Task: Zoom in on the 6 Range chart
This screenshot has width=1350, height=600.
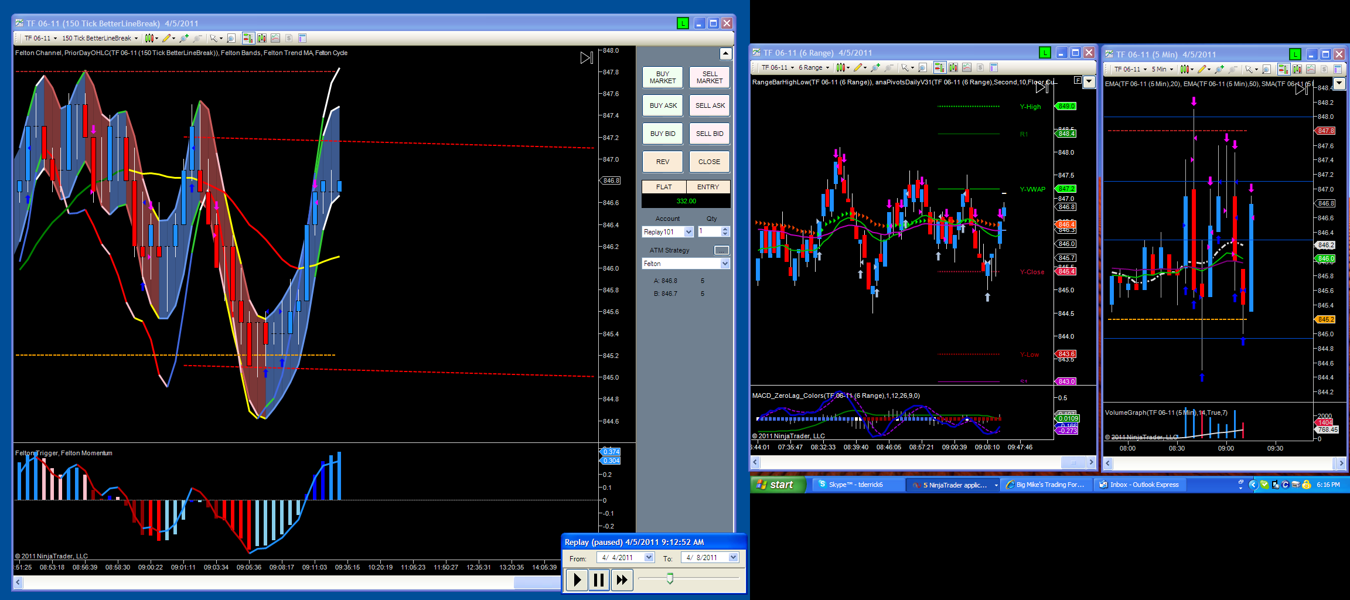Action: click(x=875, y=67)
